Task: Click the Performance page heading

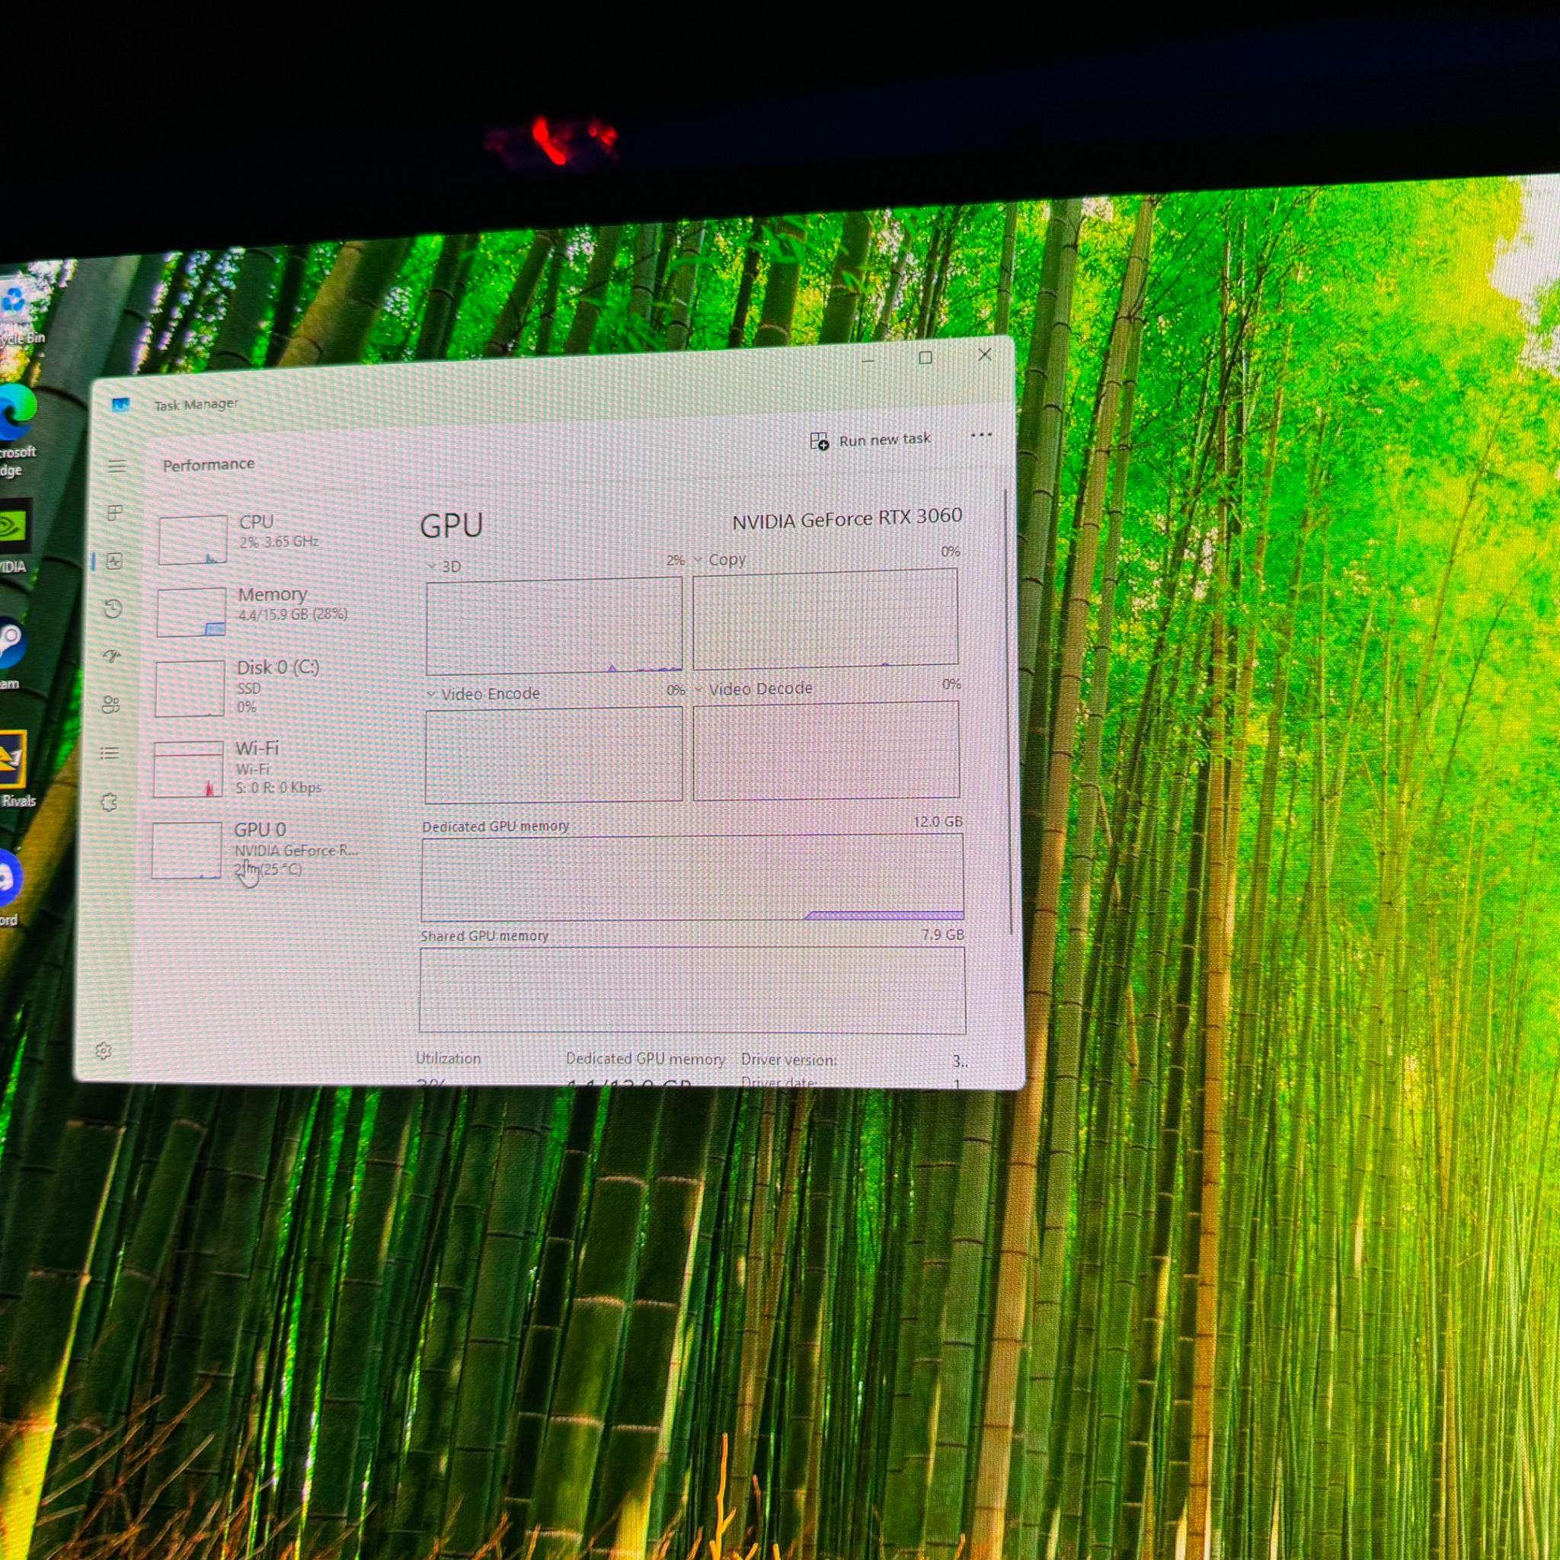Action: [x=208, y=465]
